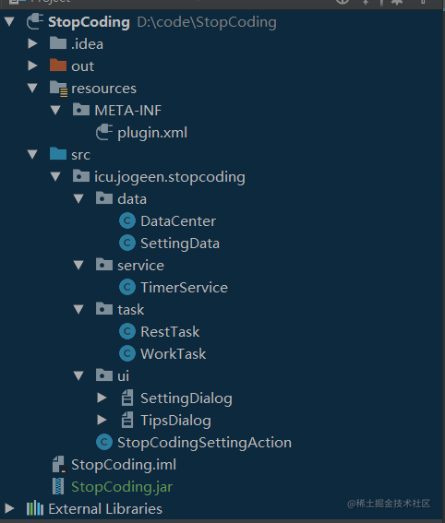Expand the .idea folder
Image resolution: width=445 pixels, height=523 pixels.
(x=32, y=43)
